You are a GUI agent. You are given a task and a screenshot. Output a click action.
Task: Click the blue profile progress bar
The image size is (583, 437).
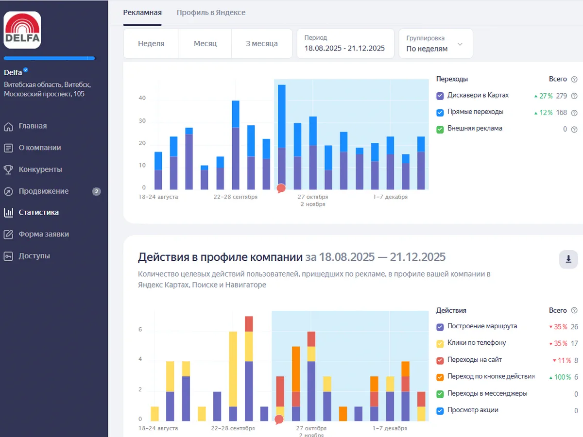point(50,58)
